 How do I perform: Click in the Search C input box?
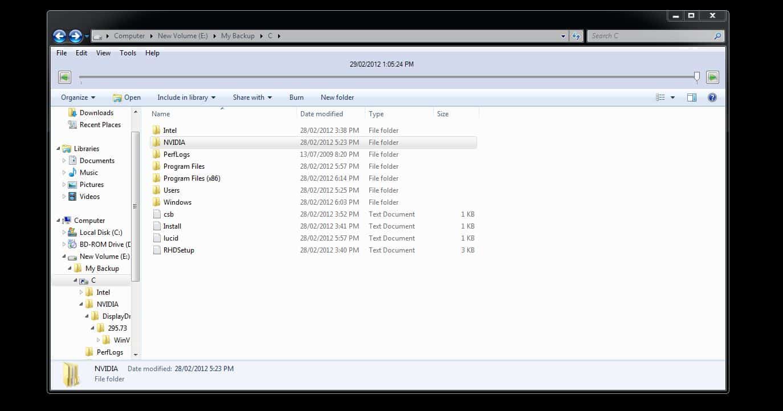tap(650, 36)
